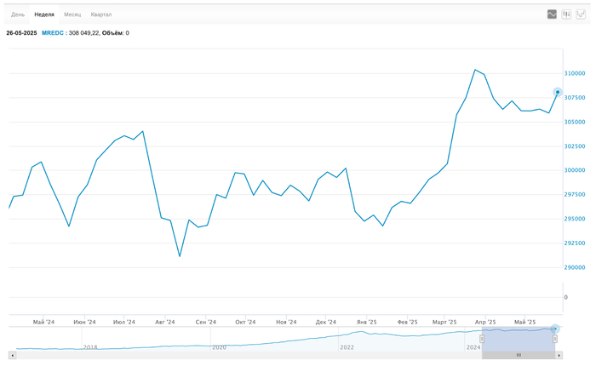The height and width of the screenshot is (366, 596).
Task: Switch to the Квартал period tab
Action: coord(101,14)
